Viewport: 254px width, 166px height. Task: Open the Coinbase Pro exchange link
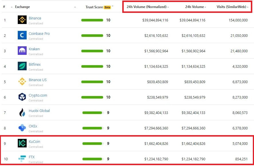coord(39,33)
